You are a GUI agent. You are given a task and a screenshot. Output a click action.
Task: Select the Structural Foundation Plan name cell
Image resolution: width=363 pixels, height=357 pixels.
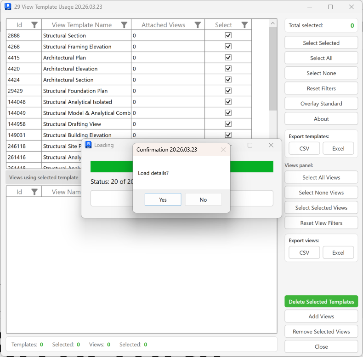(x=86, y=91)
